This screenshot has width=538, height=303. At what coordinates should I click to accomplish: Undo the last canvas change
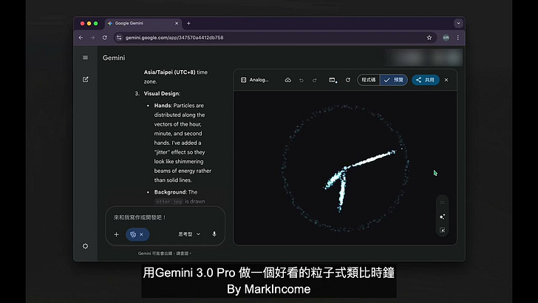click(302, 80)
